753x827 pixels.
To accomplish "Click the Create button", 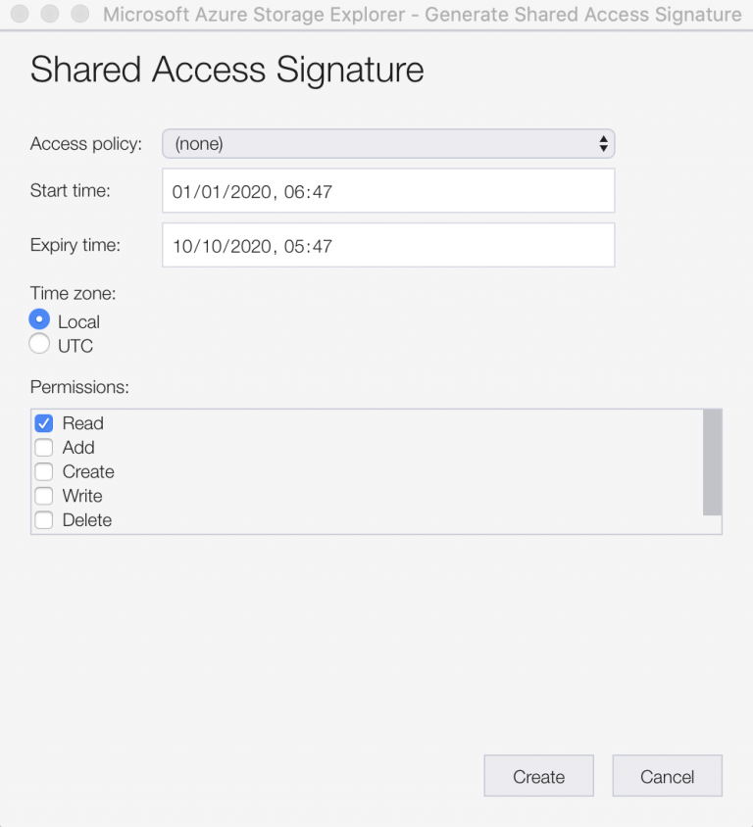I will point(538,775).
